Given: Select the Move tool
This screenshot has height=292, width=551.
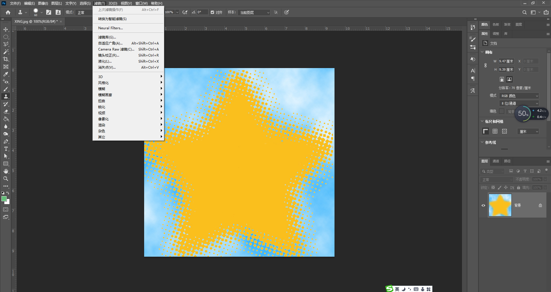Looking at the screenshot, I should (6, 29).
